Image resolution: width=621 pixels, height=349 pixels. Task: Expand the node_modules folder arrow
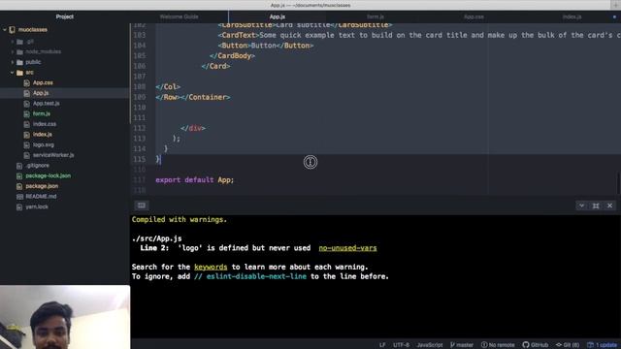pos(13,51)
